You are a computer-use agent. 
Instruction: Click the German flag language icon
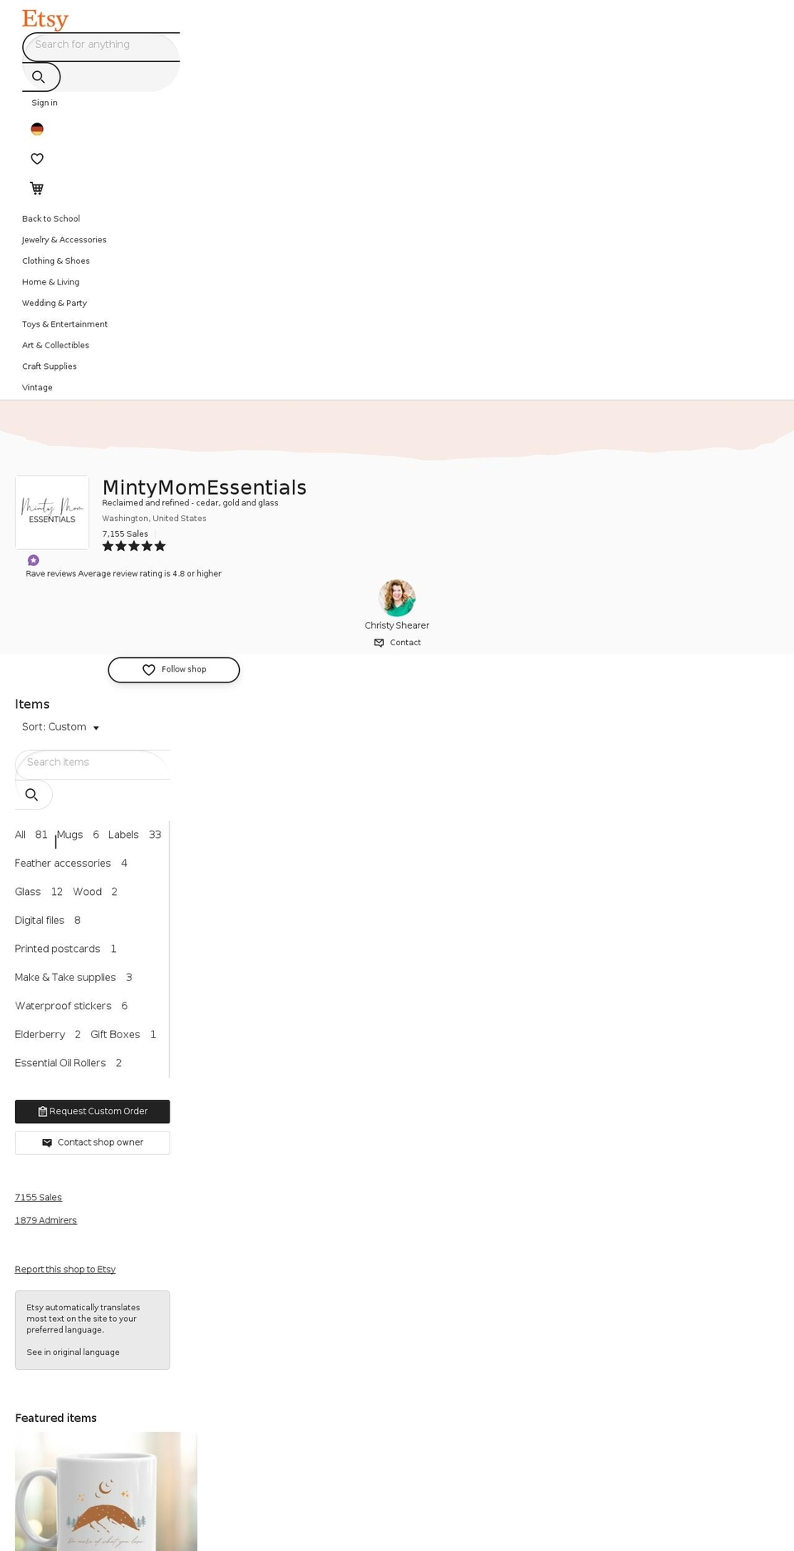(x=36, y=129)
